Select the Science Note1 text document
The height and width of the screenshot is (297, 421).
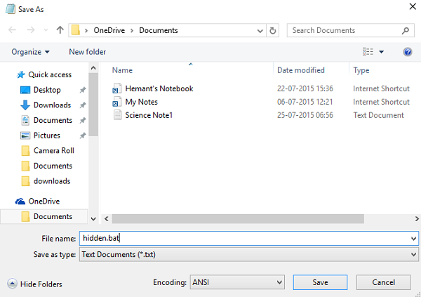pyautogui.click(x=148, y=115)
